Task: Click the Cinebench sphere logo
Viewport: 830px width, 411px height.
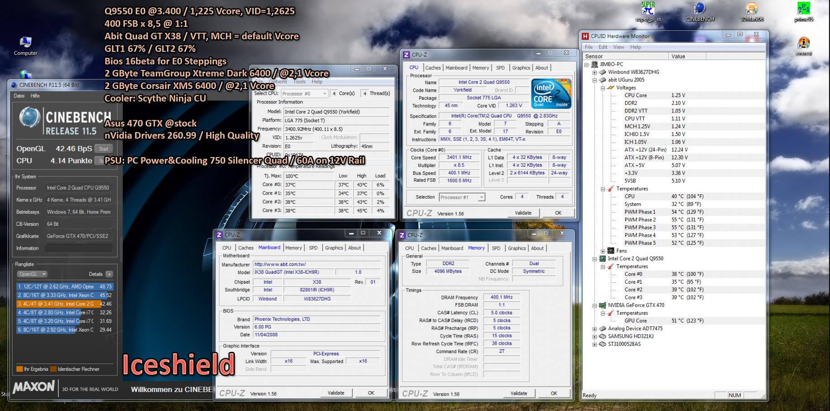Action: point(30,118)
